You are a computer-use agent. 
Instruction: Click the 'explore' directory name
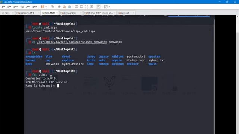click(68, 60)
